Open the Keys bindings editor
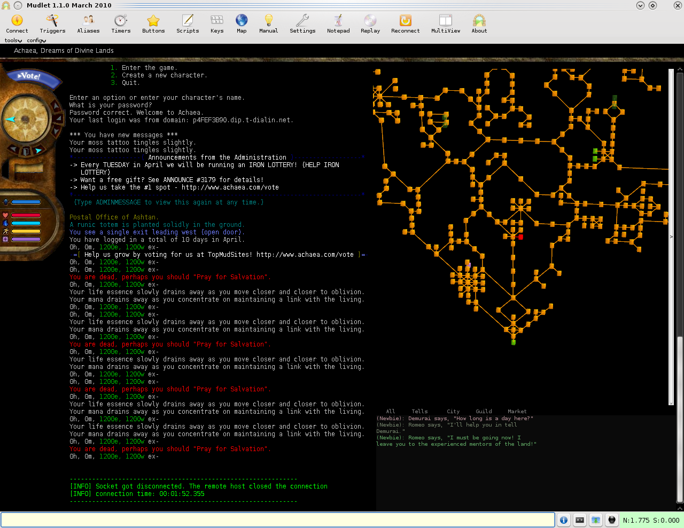The height and width of the screenshot is (528, 684). click(217, 23)
